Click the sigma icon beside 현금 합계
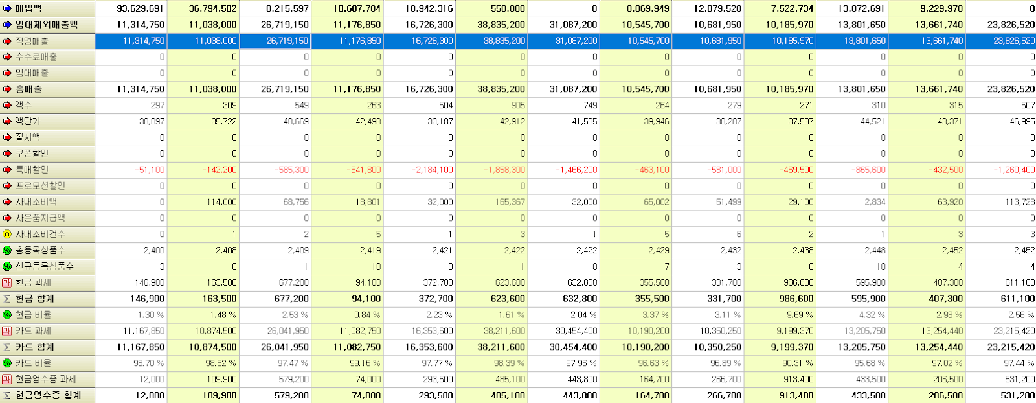The height and width of the screenshot is (403, 1036). (7, 299)
